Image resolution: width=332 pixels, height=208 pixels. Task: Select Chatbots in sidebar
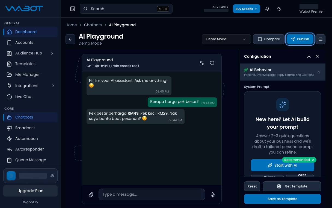30,117
